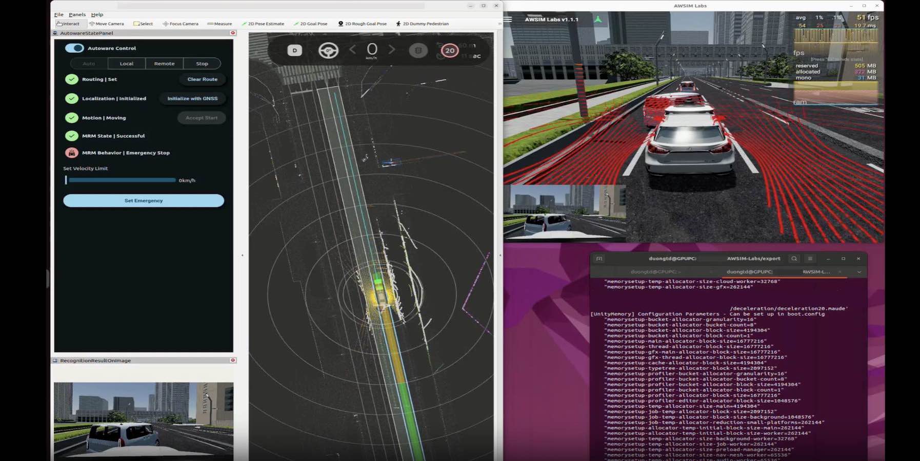Toggle the Autoware Control switch
This screenshot has height=461, width=920.
[74, 48]
